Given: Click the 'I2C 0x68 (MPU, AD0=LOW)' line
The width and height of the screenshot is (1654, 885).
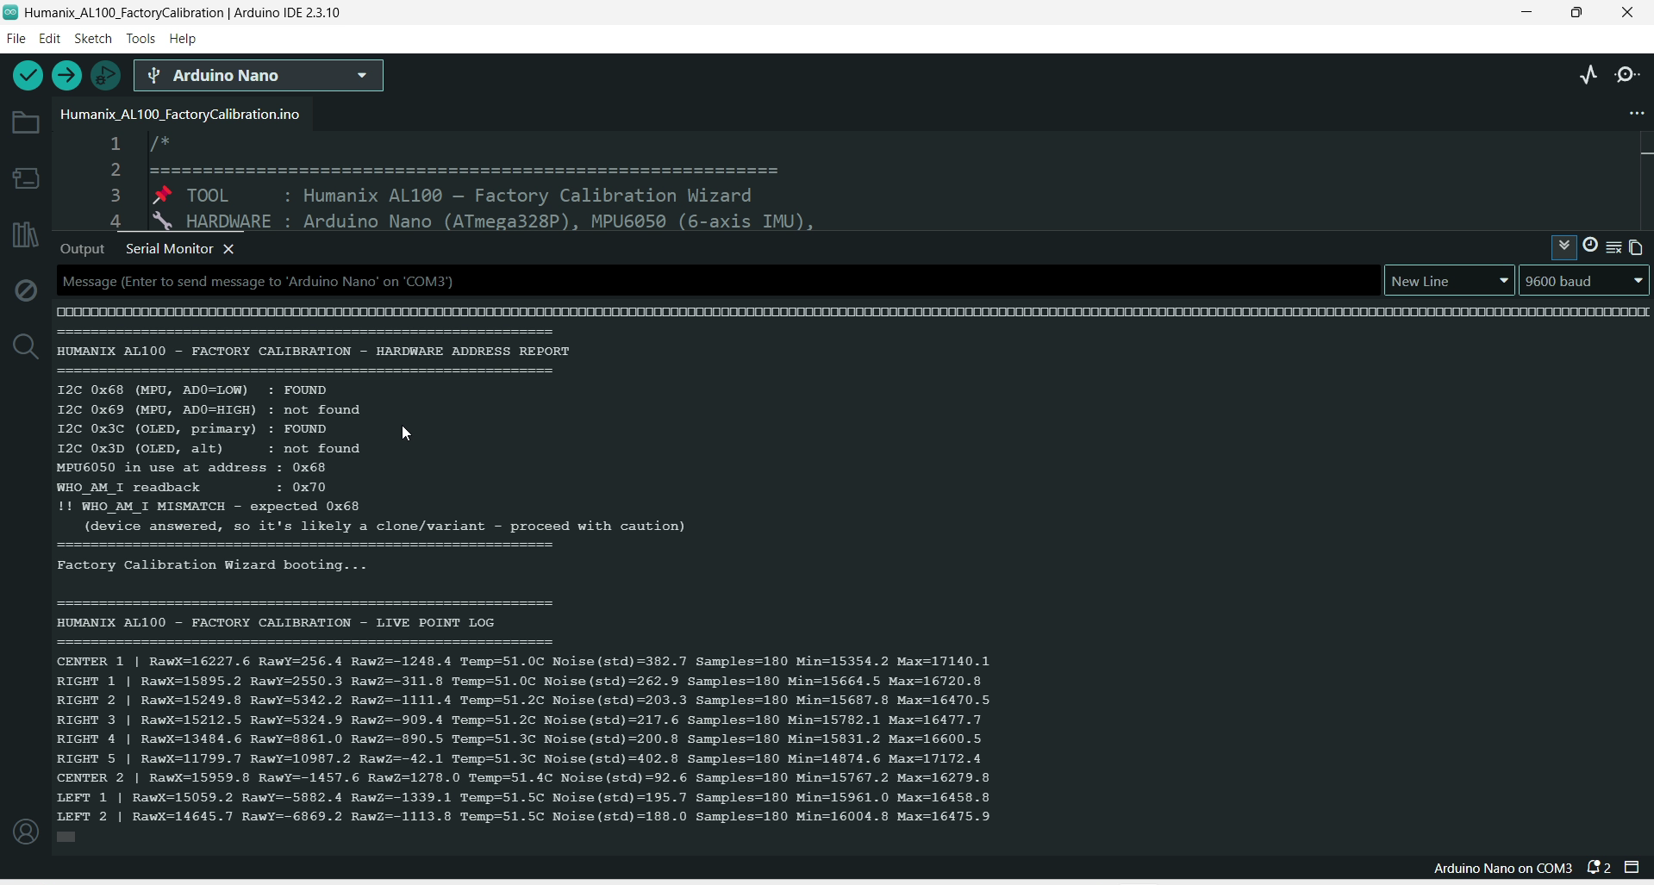Looking at the screenshot, I should coord(191,390).
